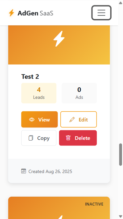
Task: Edit the Test 2 campaign
Action: (x=78, y=120)
